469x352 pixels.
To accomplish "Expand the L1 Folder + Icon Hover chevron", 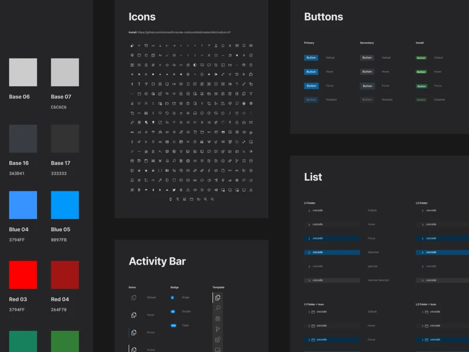I will click(309, 326).
